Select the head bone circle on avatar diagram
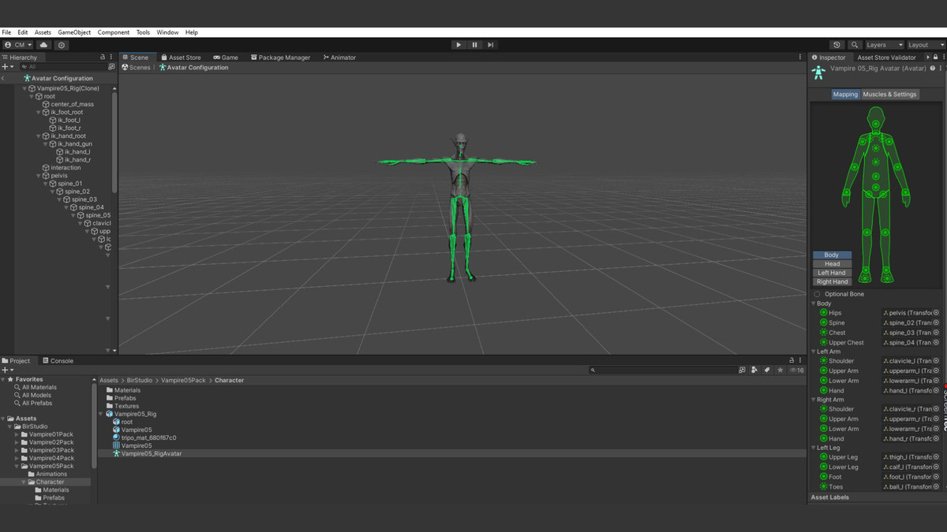This screenshot has height=532, width=947. (x=875, y=124)
